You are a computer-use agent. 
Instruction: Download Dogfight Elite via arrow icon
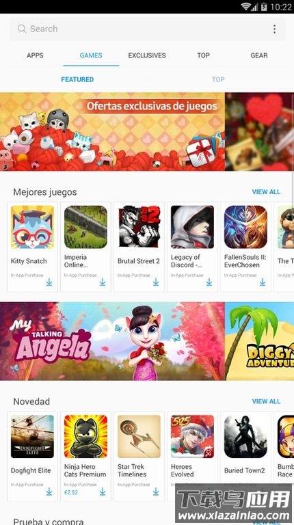49,492
